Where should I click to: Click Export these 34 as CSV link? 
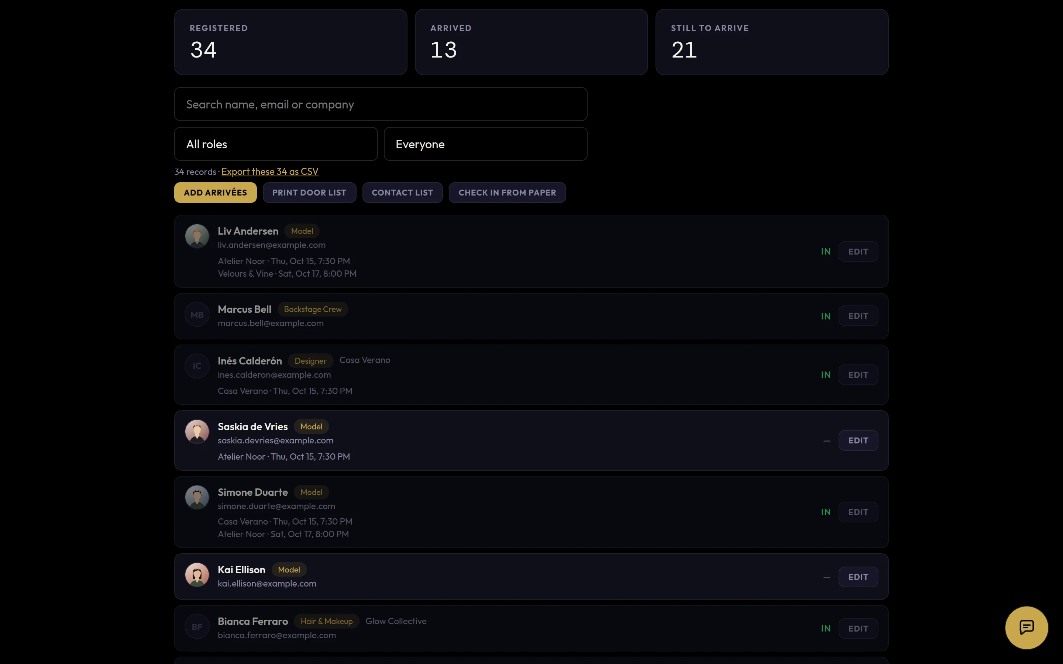pyautogui.click(x=270, y=172)
